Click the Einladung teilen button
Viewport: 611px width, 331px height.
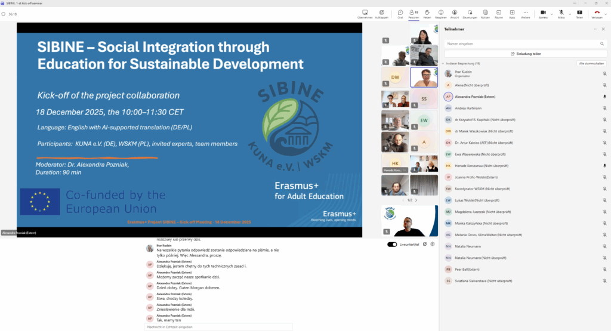coord(525,54)
